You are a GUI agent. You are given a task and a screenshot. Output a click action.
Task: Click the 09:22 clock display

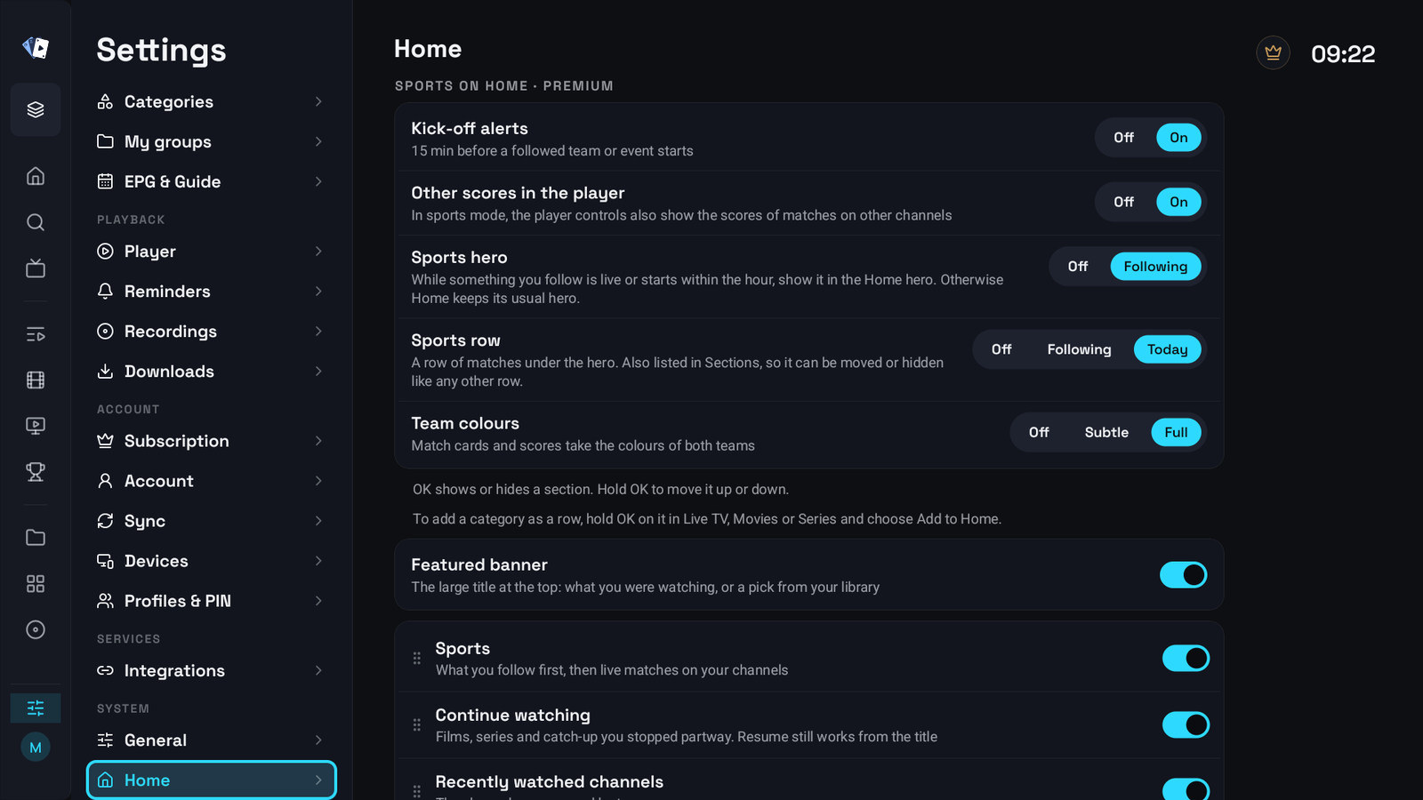[1343, 54]
